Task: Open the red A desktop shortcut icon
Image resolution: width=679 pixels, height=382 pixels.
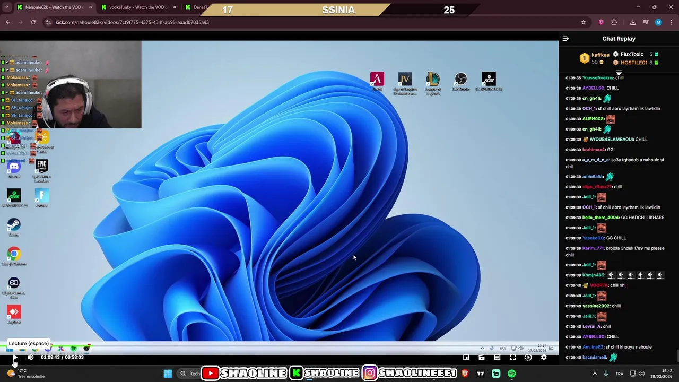Action: point(377,82)
